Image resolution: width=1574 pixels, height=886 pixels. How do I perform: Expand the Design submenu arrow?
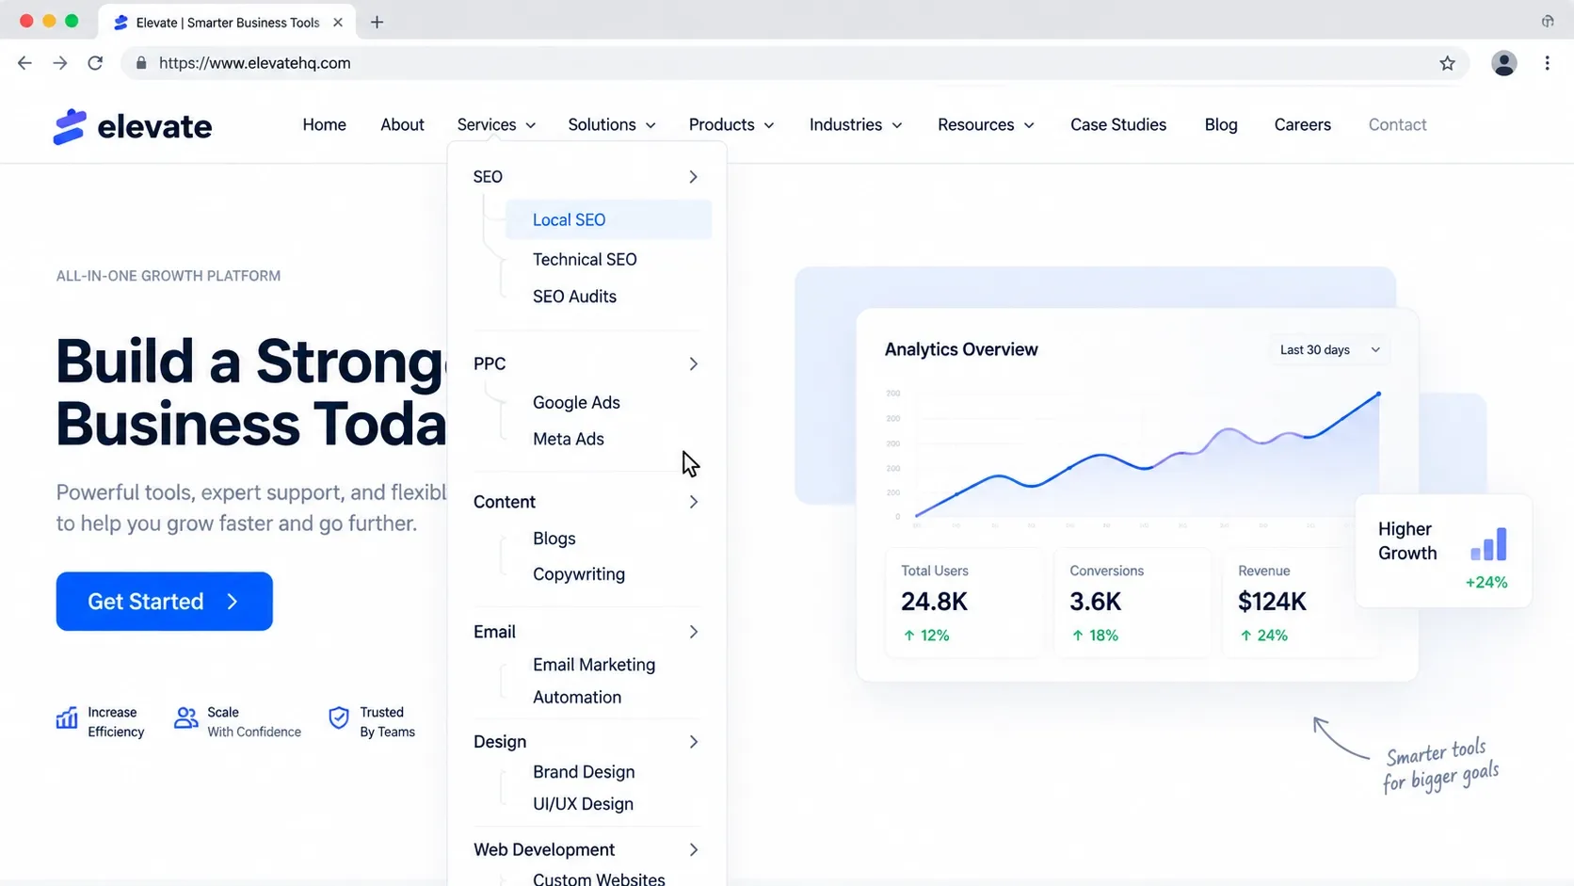point(693,742)
